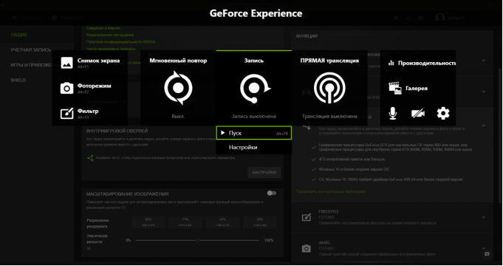Select the 67% render resolution cell

point(222,222)
